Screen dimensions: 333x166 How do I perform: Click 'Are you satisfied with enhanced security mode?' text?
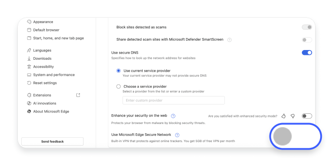pos(243,116)
